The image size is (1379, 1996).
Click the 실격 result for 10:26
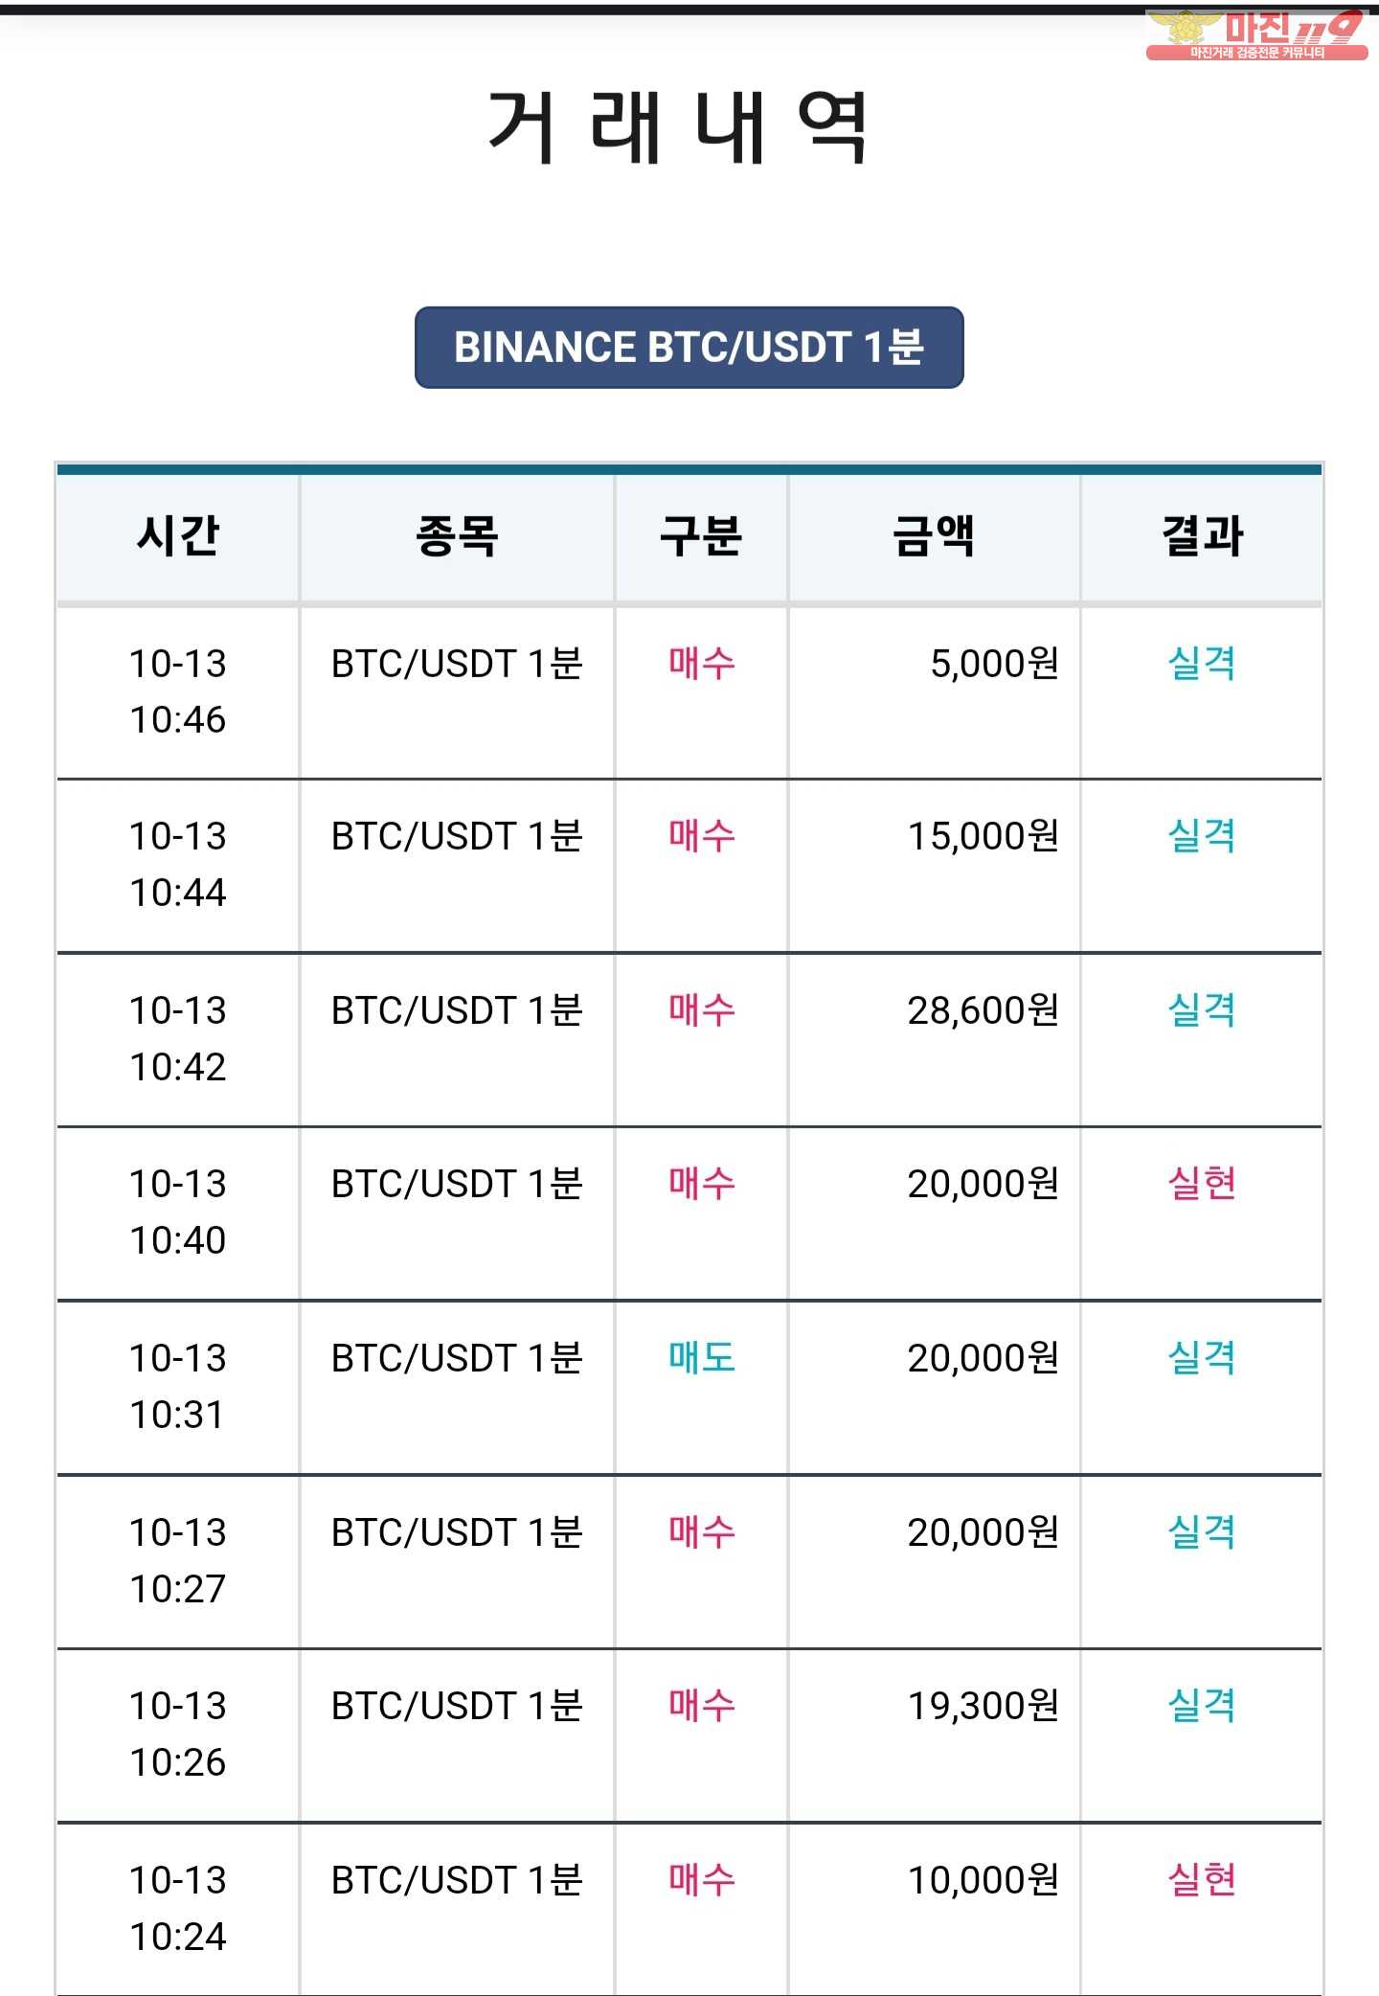point(1202,1705)
